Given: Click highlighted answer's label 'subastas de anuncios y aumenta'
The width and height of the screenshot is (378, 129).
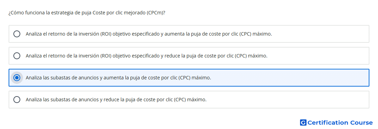Looking at the screenshot, I should point(118,78).
